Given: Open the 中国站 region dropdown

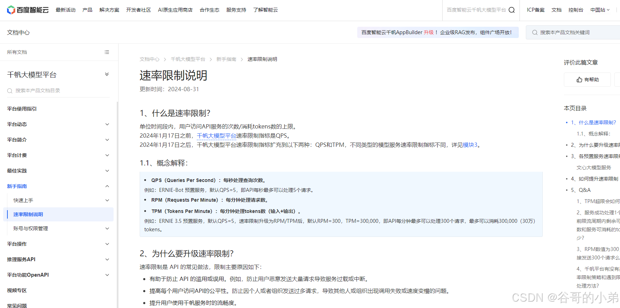Looking at the screenshot, I should [600, 10].
